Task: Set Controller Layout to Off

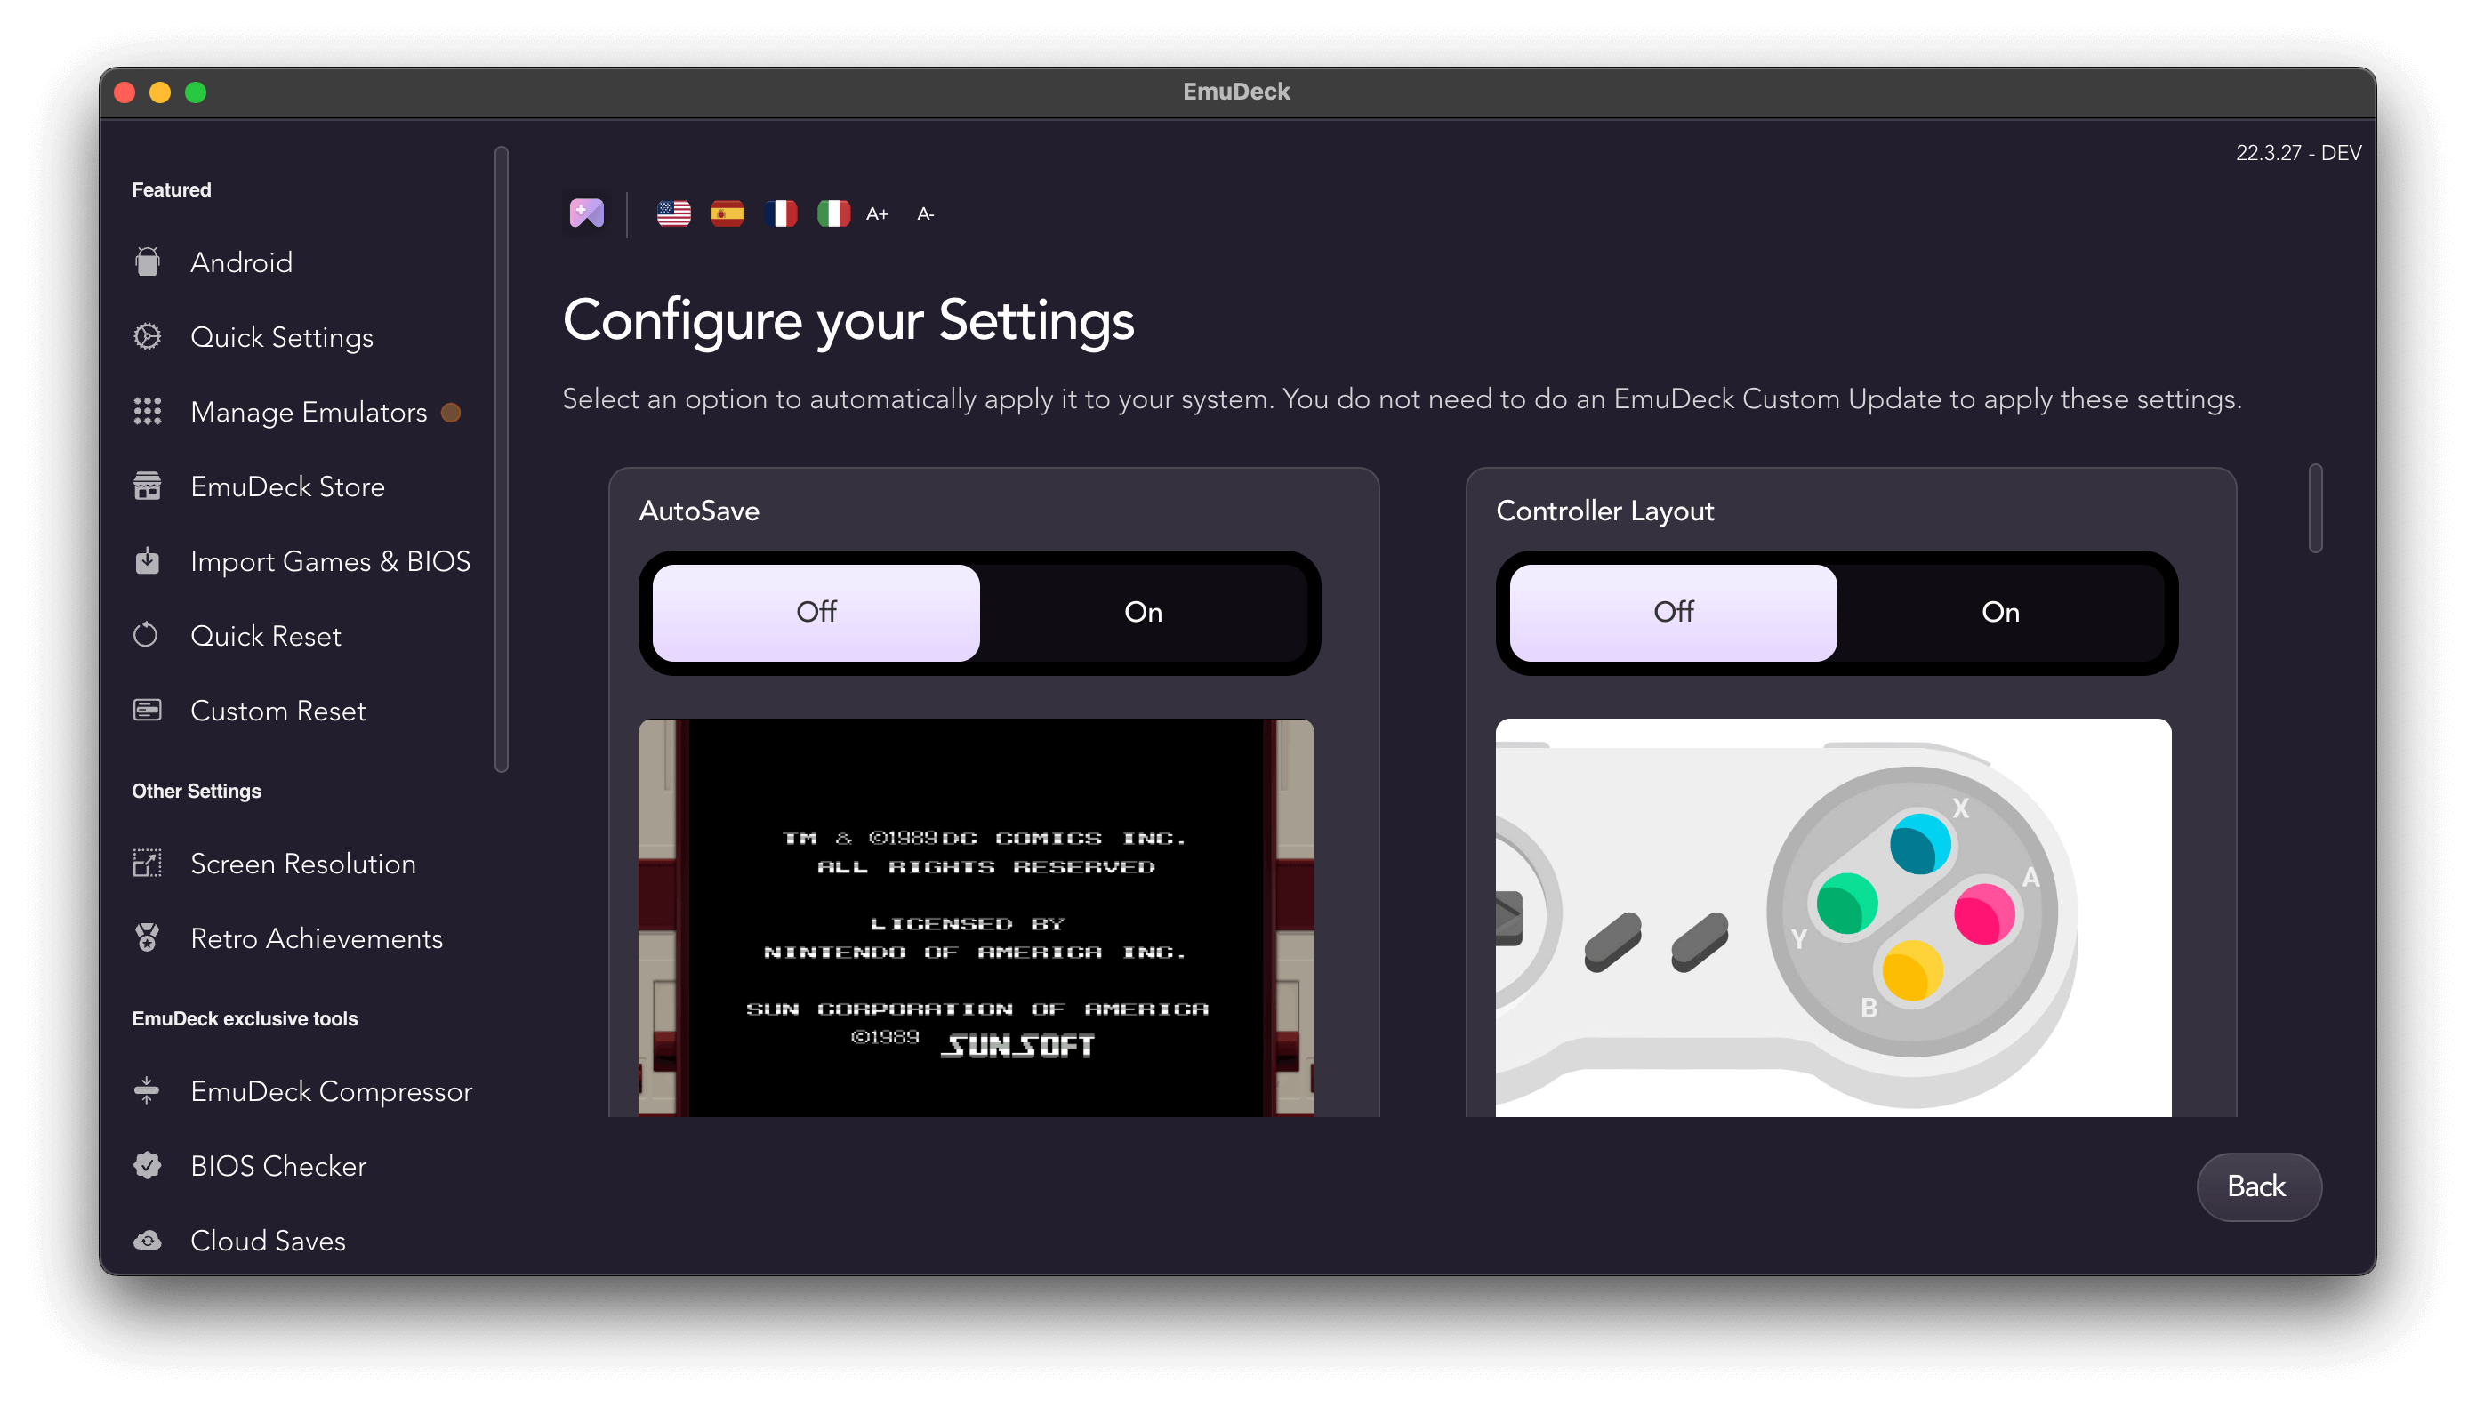Action: (1673, 613)
